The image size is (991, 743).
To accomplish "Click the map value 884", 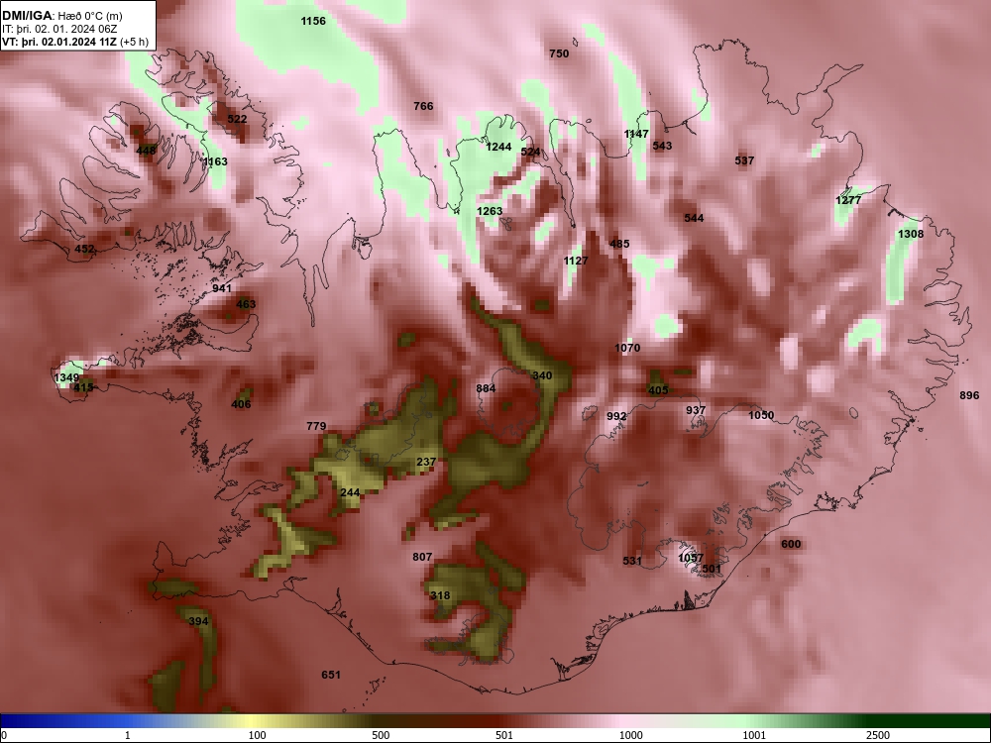I will (x=486, y=388).
